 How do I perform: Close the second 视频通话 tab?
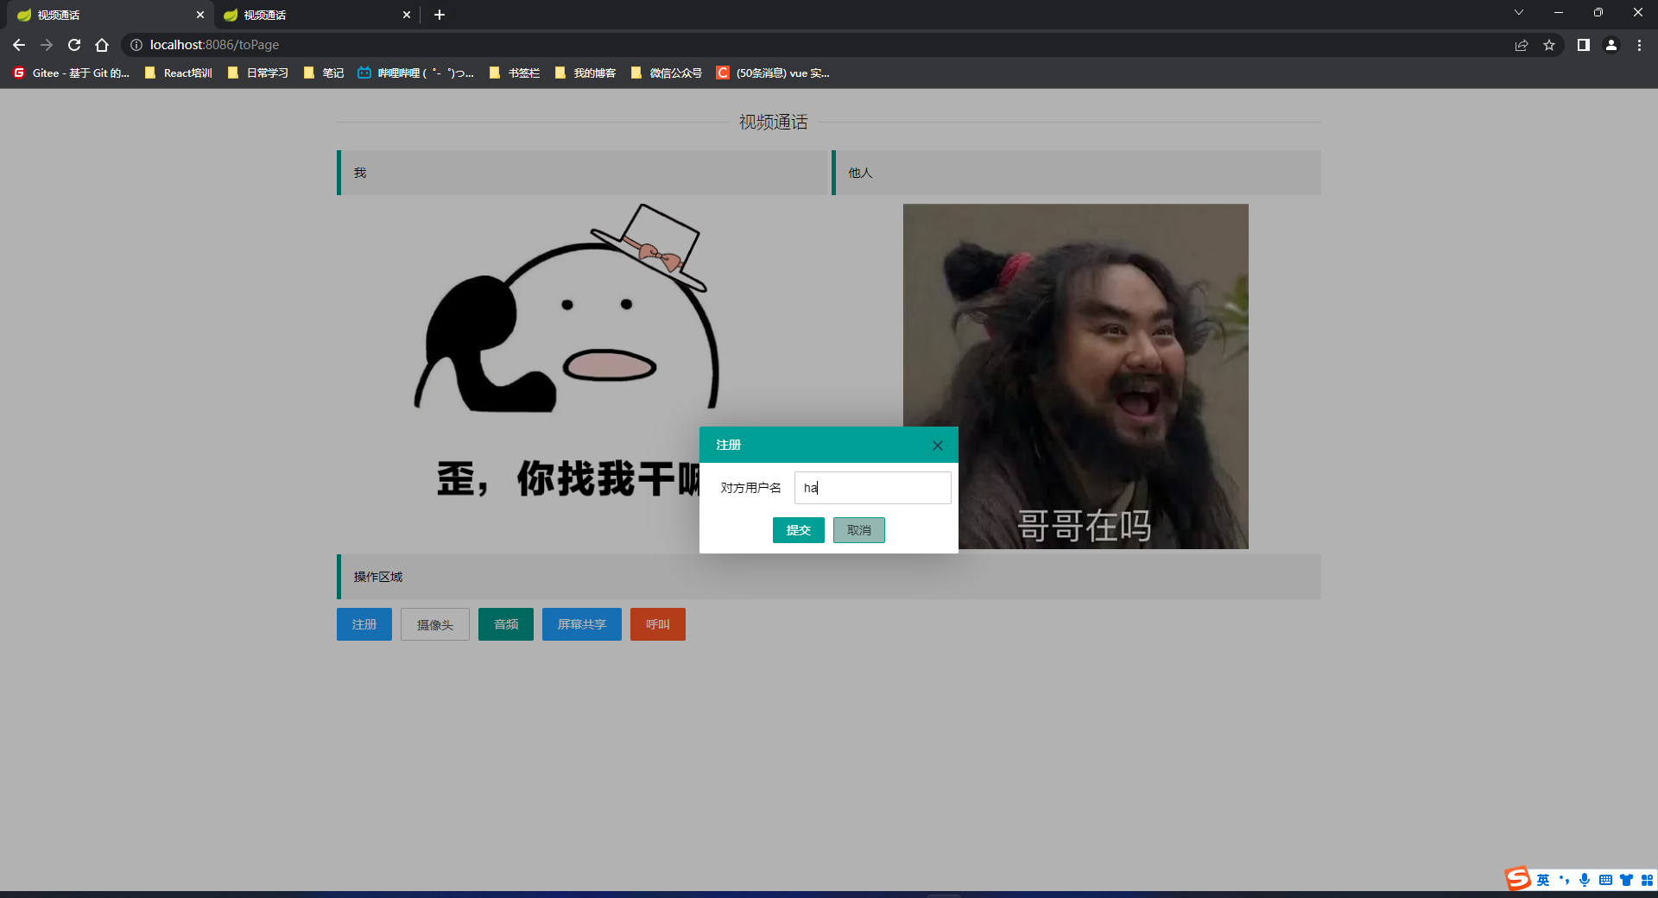pyautogui.click(x=407, y=15)
